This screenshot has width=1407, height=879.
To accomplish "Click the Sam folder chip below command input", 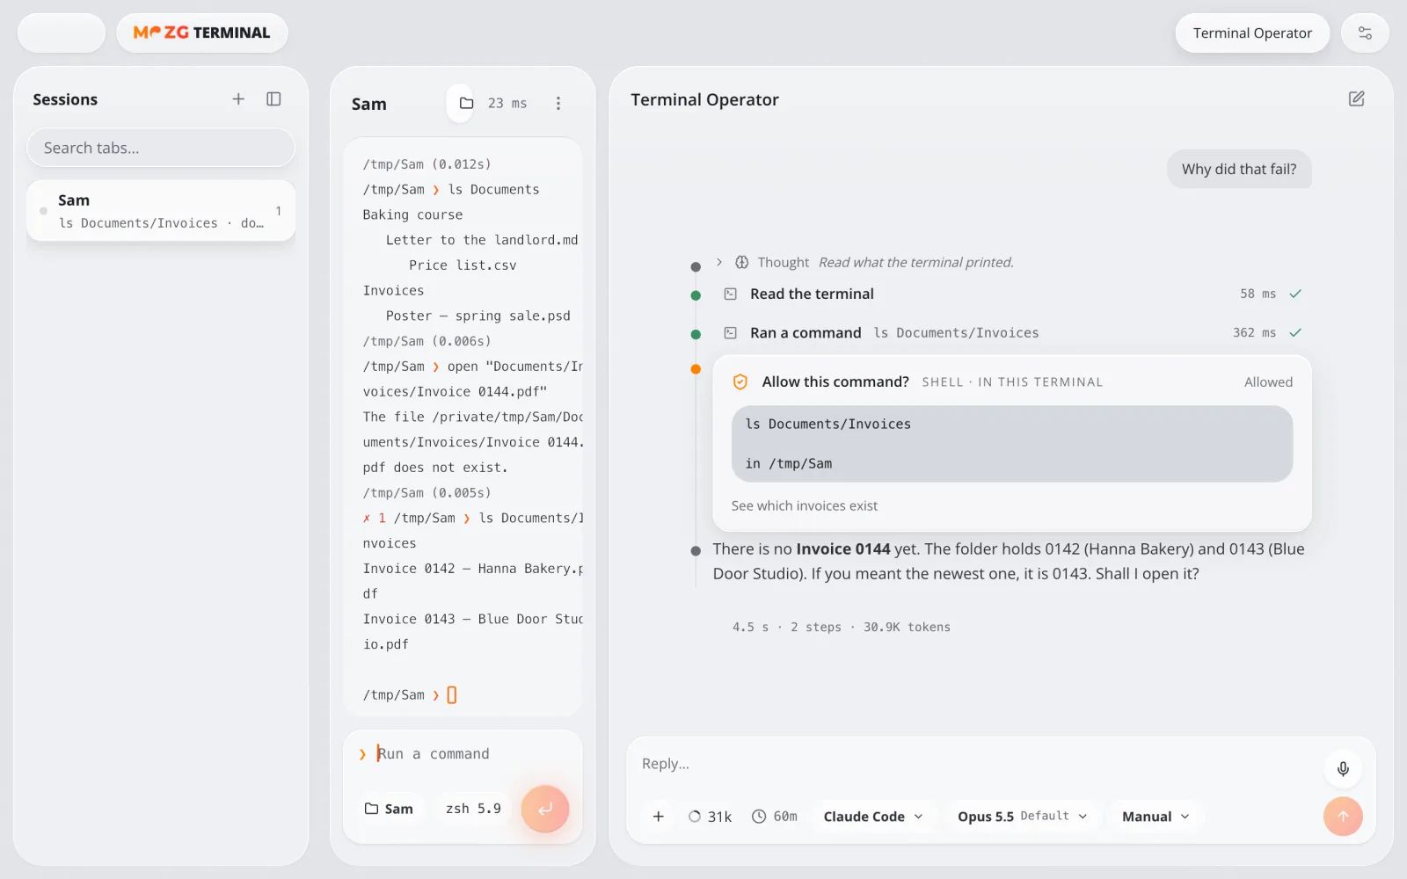I will tap(389, 809).
